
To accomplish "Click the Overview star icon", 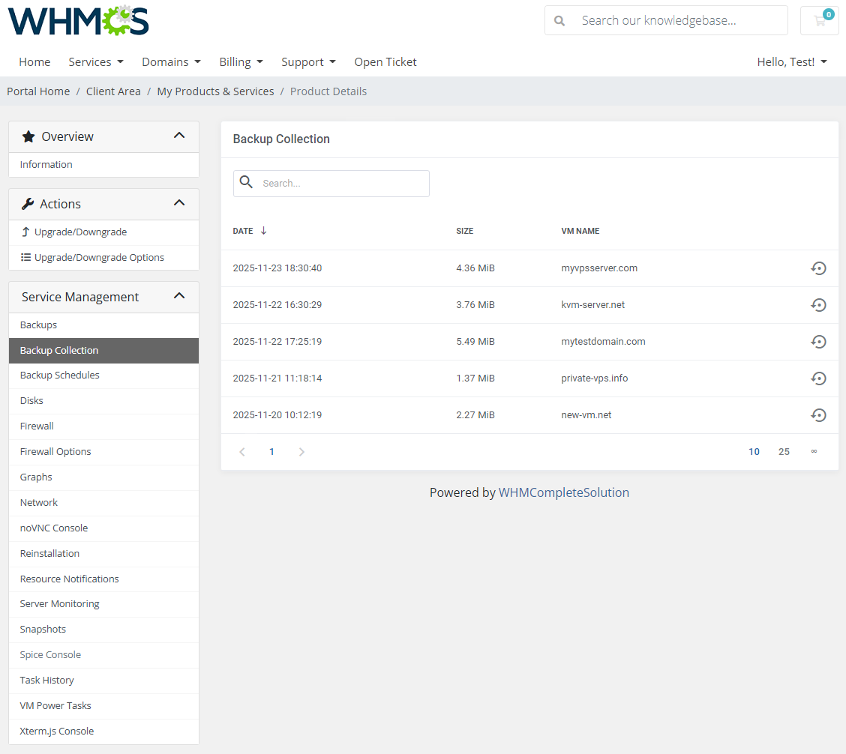I will pos(28,136).
